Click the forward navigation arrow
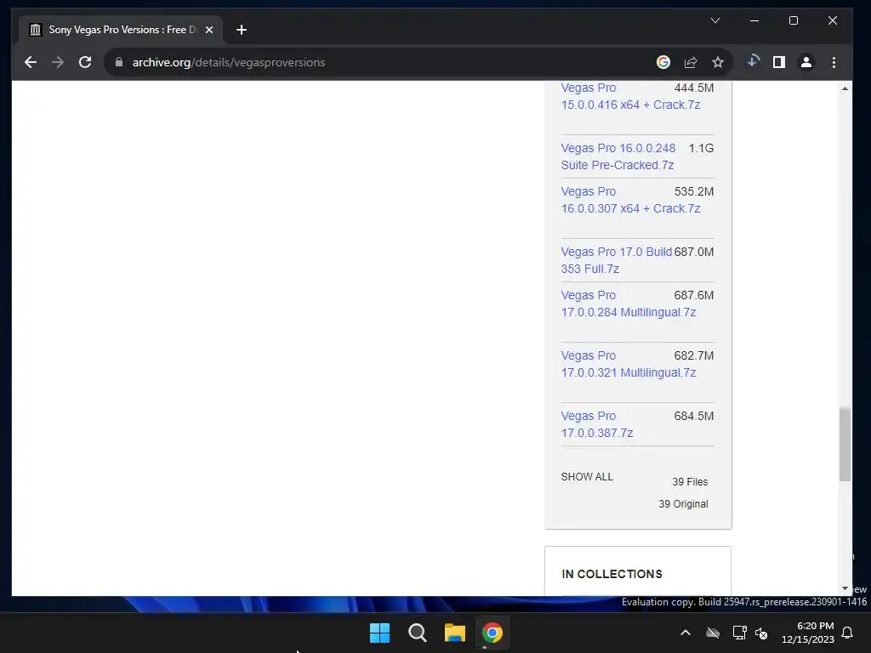Viewport: 871px width, 653px height. tap(58, 62)
